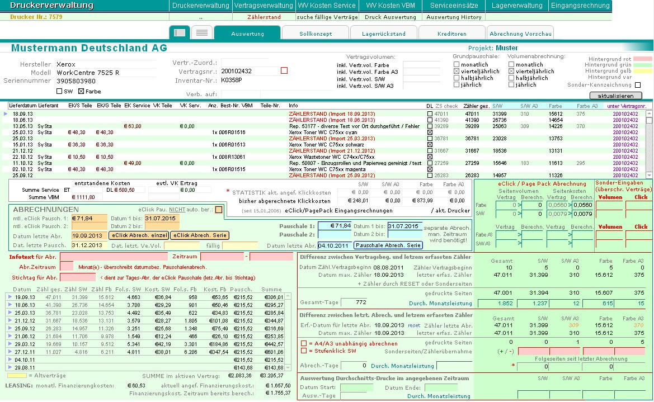The image size is (654, 402).
Task: Open the 19.09.13 billing row arrow
Action: [10, 297]
